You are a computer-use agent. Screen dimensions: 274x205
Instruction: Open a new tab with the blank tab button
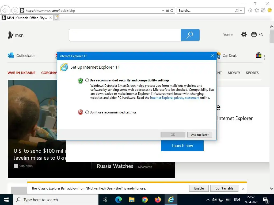(56, 18)
